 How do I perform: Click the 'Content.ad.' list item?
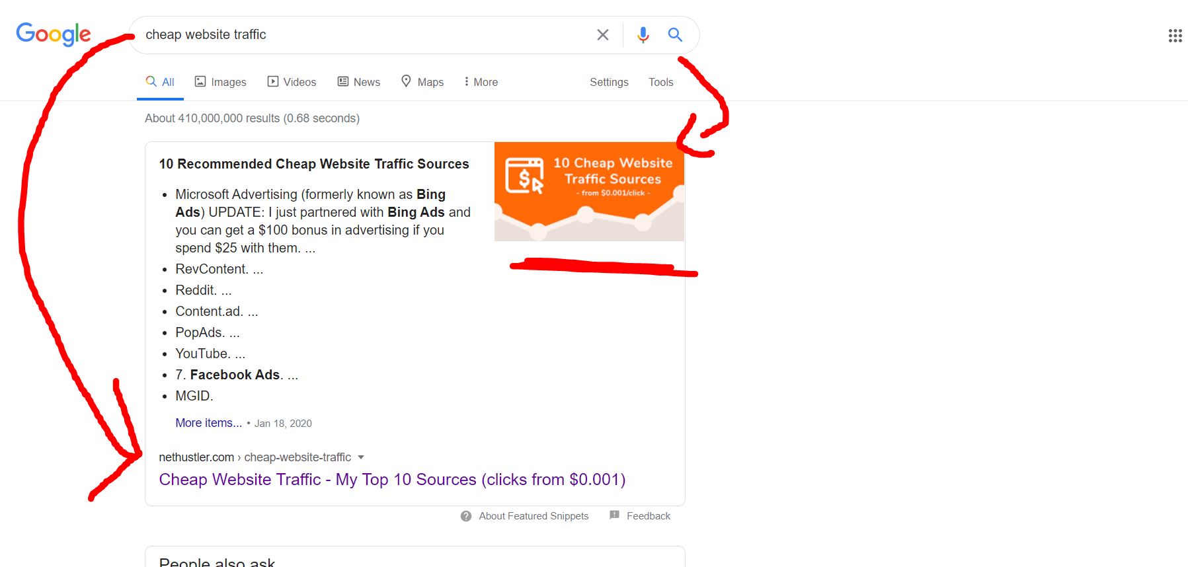click(216, 311)
